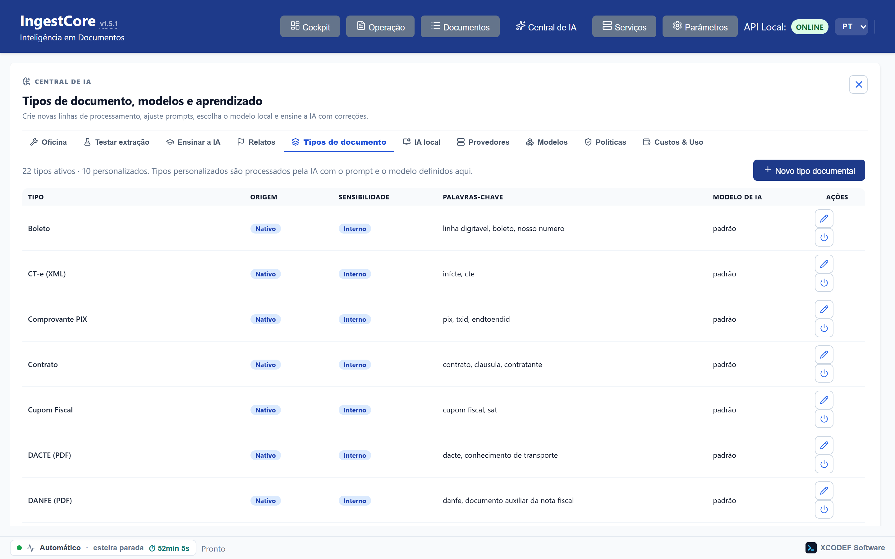
Task: Open the IA local tab
Action: 422,142
